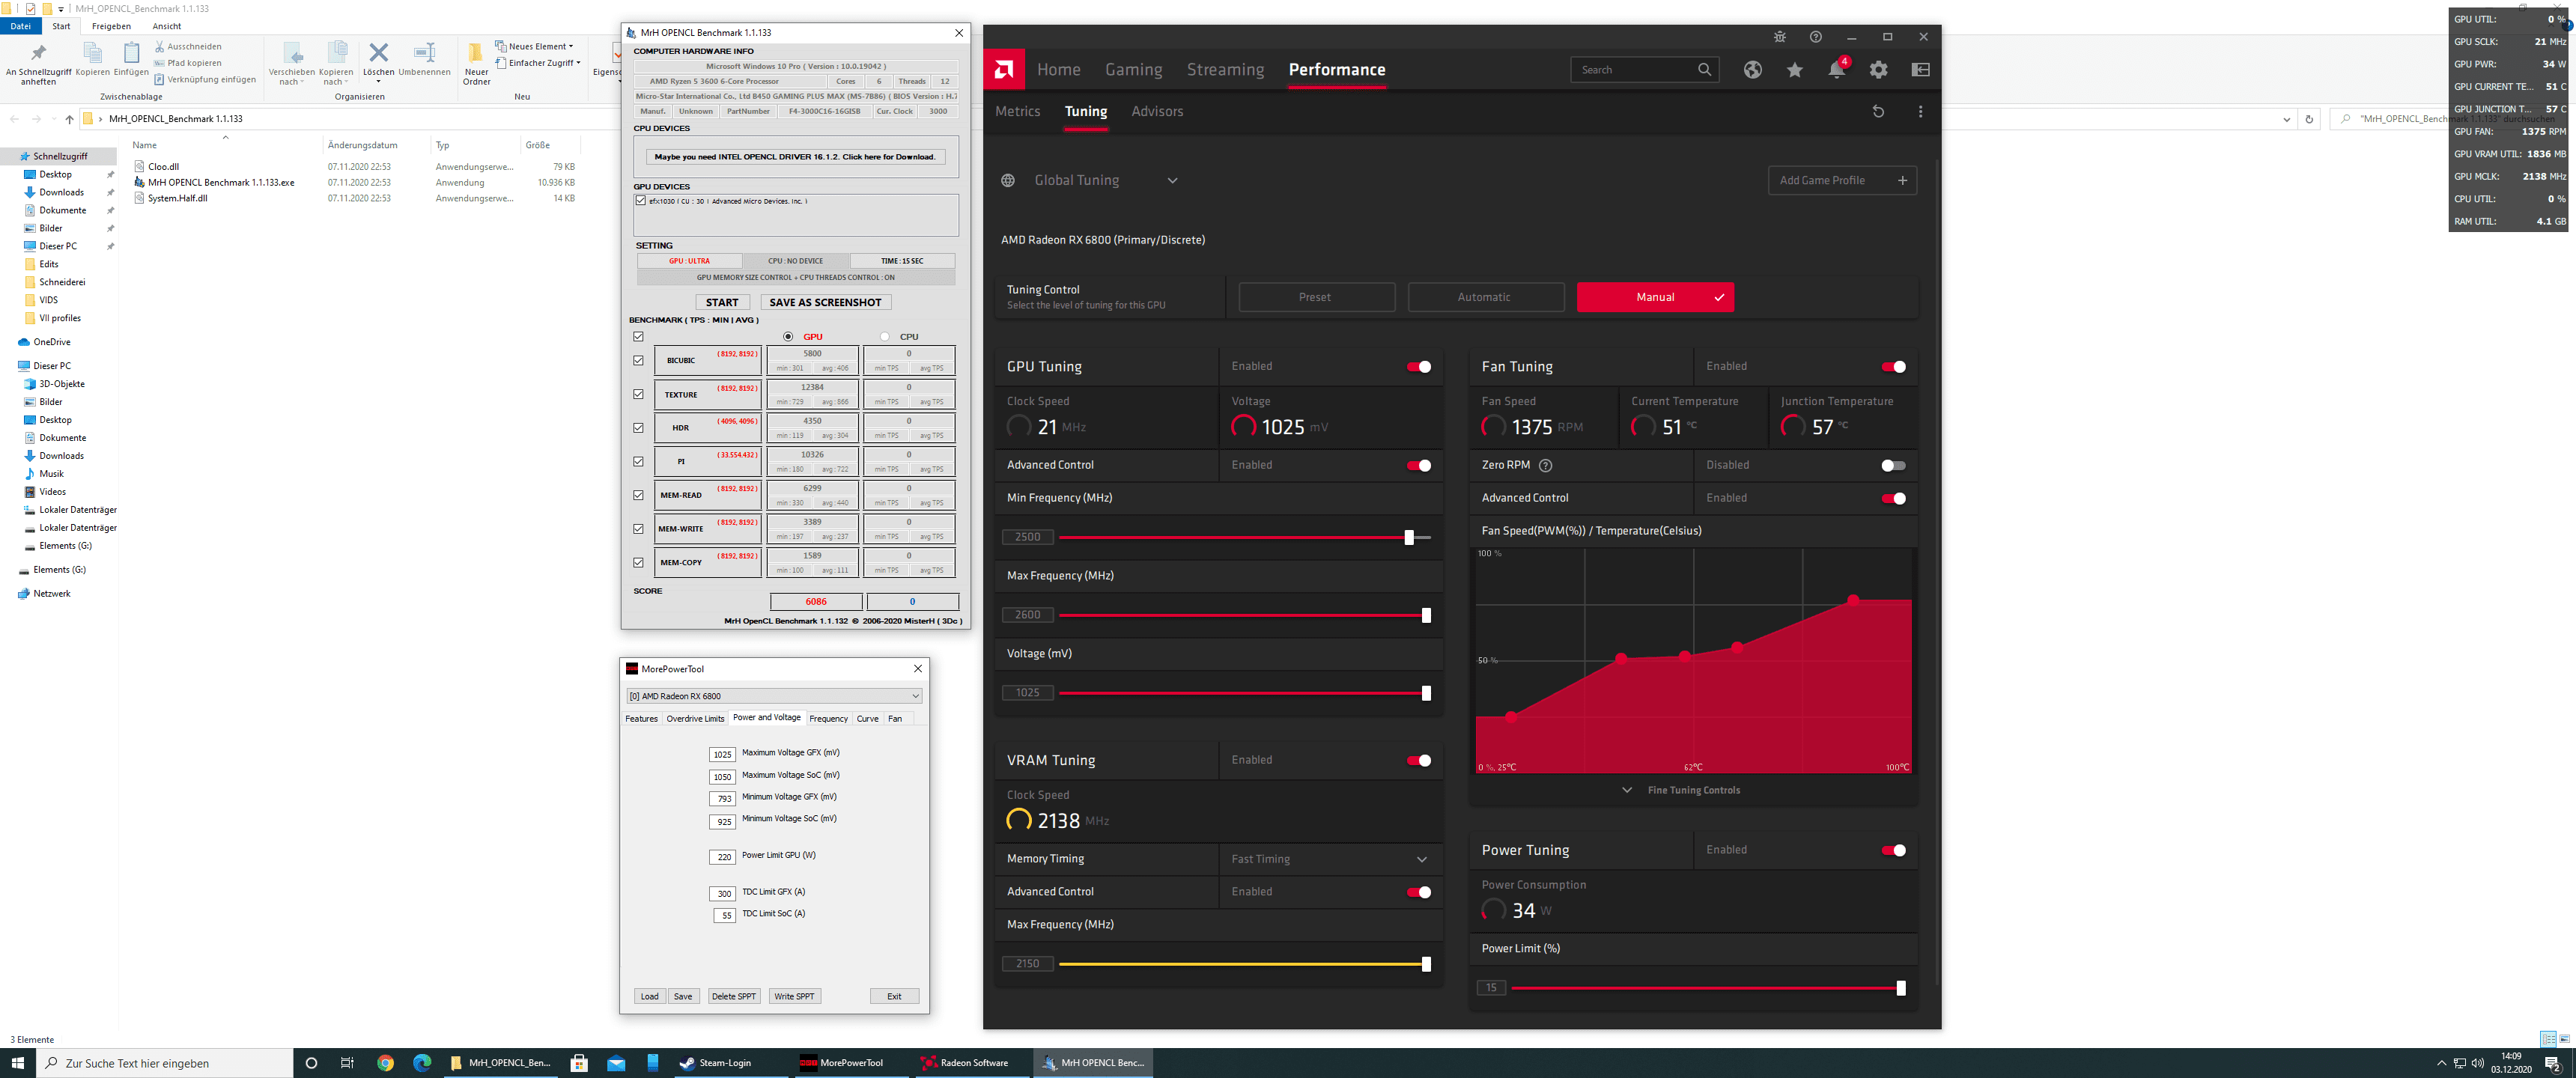Open the three-dot more options menu in Tuning

coord(1920,111)
